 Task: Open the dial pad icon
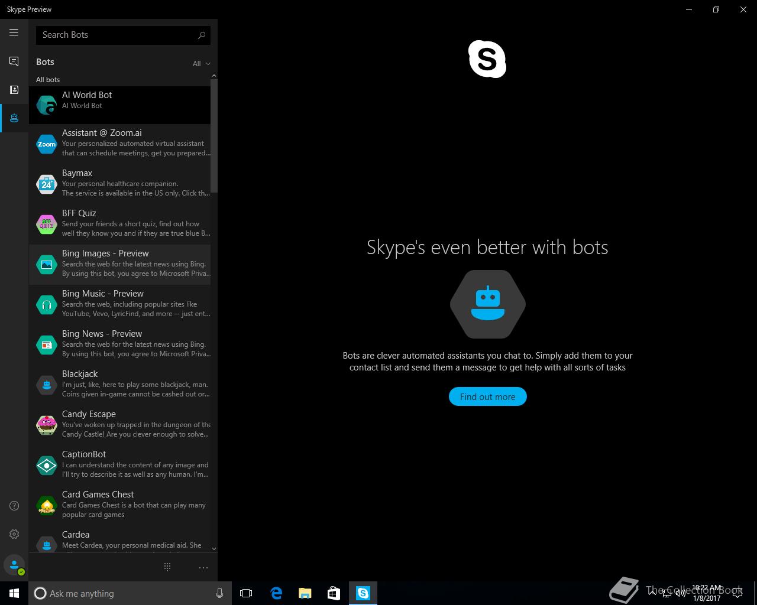[x=167, y=567]
